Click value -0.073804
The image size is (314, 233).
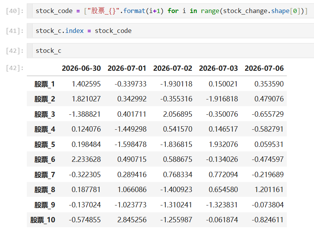[268, 205]
